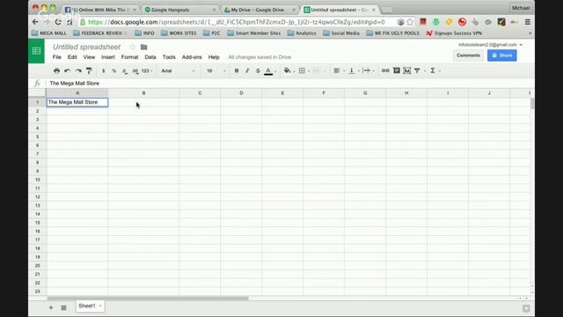Go back in browser
Screen dimensions: 563x317
[35, 22]
